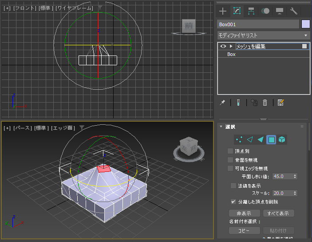
Task: Click the 選択 rollout drag grip
Action: coord(302,127)
